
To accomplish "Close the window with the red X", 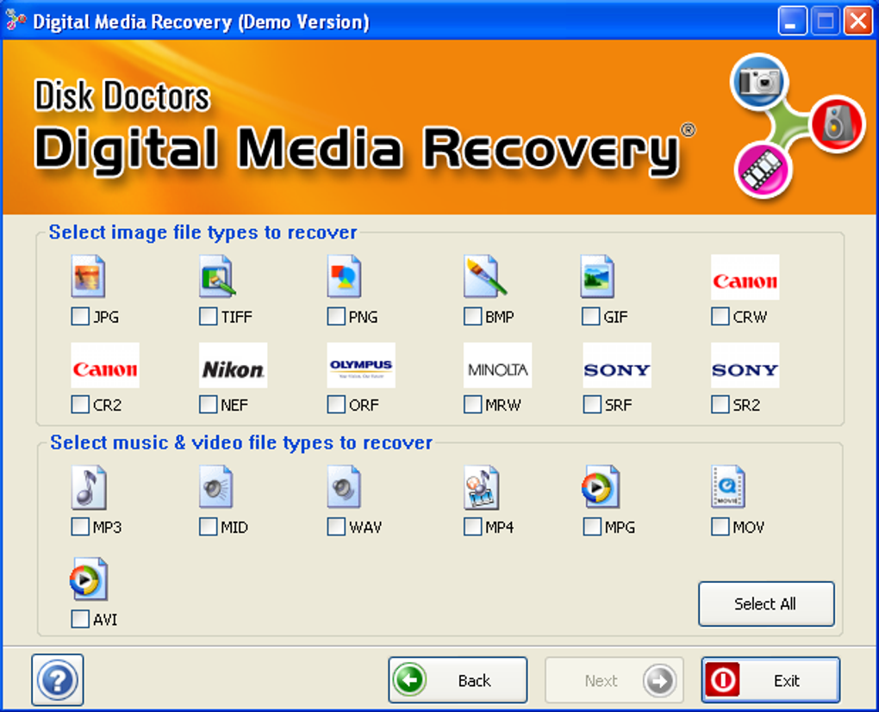I will coord(858,22).
